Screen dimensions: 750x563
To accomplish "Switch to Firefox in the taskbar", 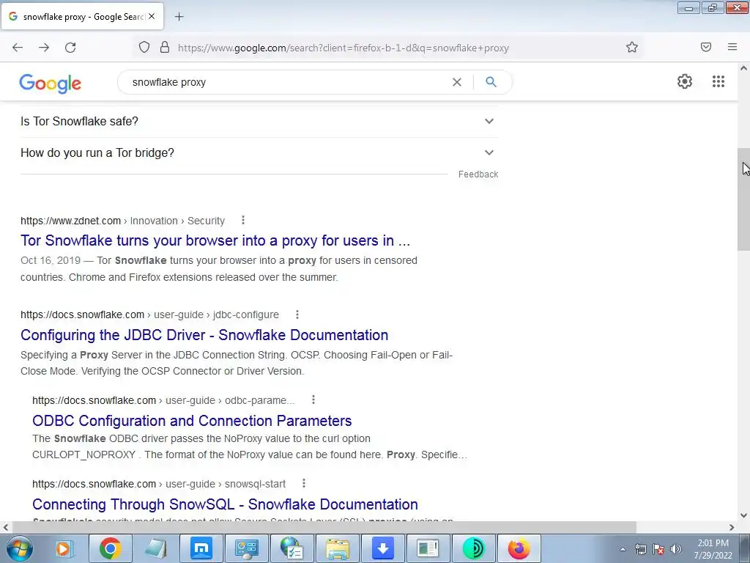I will 519,548.
